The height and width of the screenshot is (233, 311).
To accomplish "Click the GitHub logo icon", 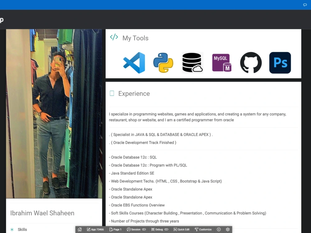I will coord(251,63).
